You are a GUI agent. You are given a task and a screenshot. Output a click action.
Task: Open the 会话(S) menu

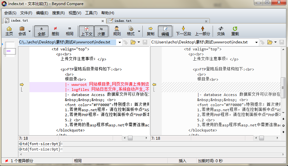(10, 13)
